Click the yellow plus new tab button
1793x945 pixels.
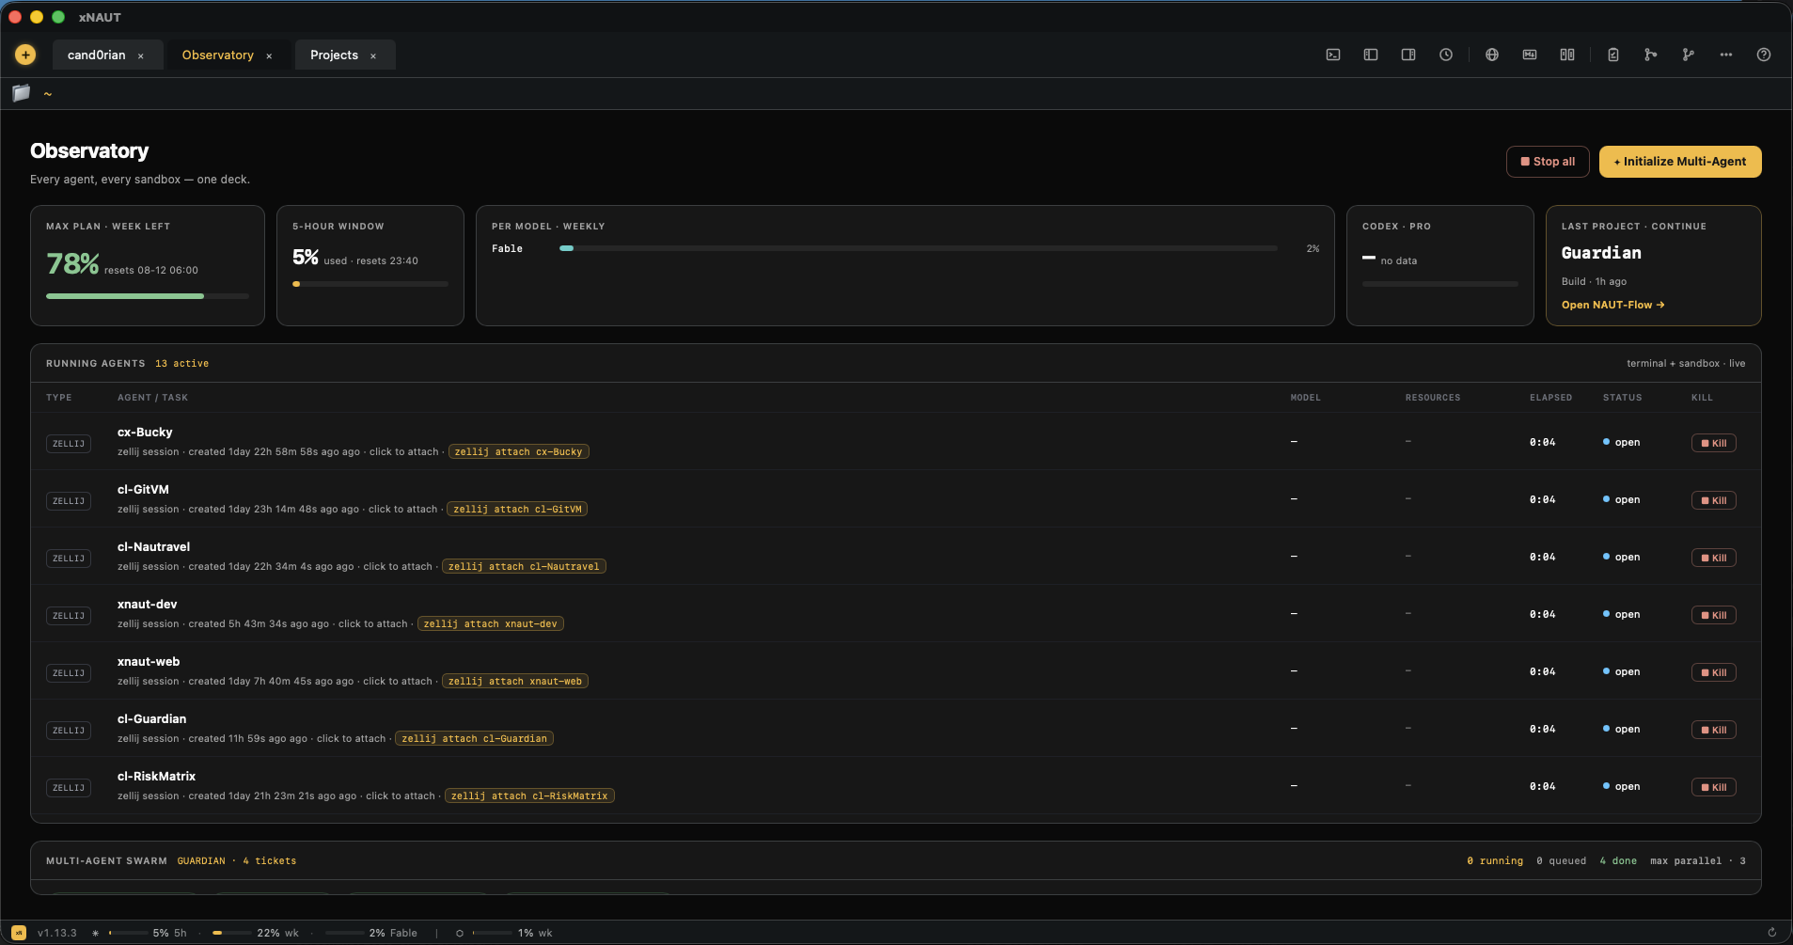pyautogui.click(x=25, y=55)
